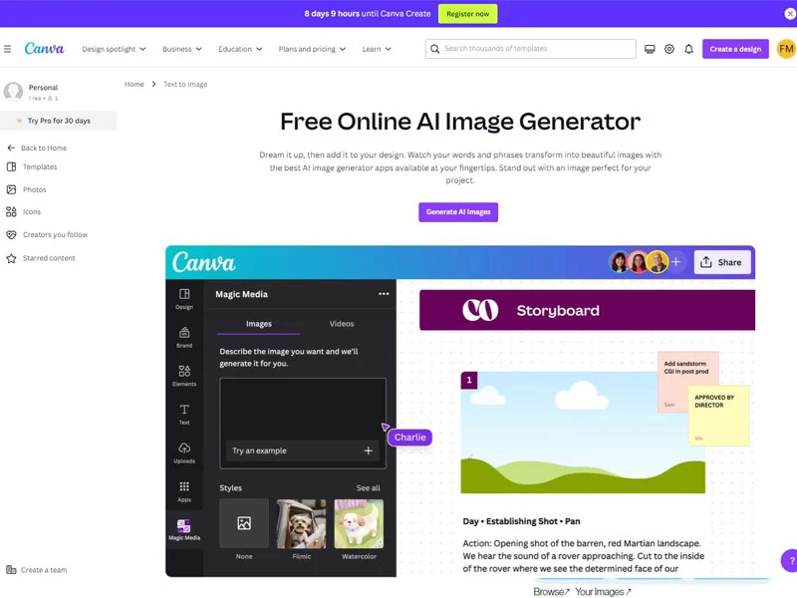Click the 'Magic Media' panel title

click(x=241, y=294)
